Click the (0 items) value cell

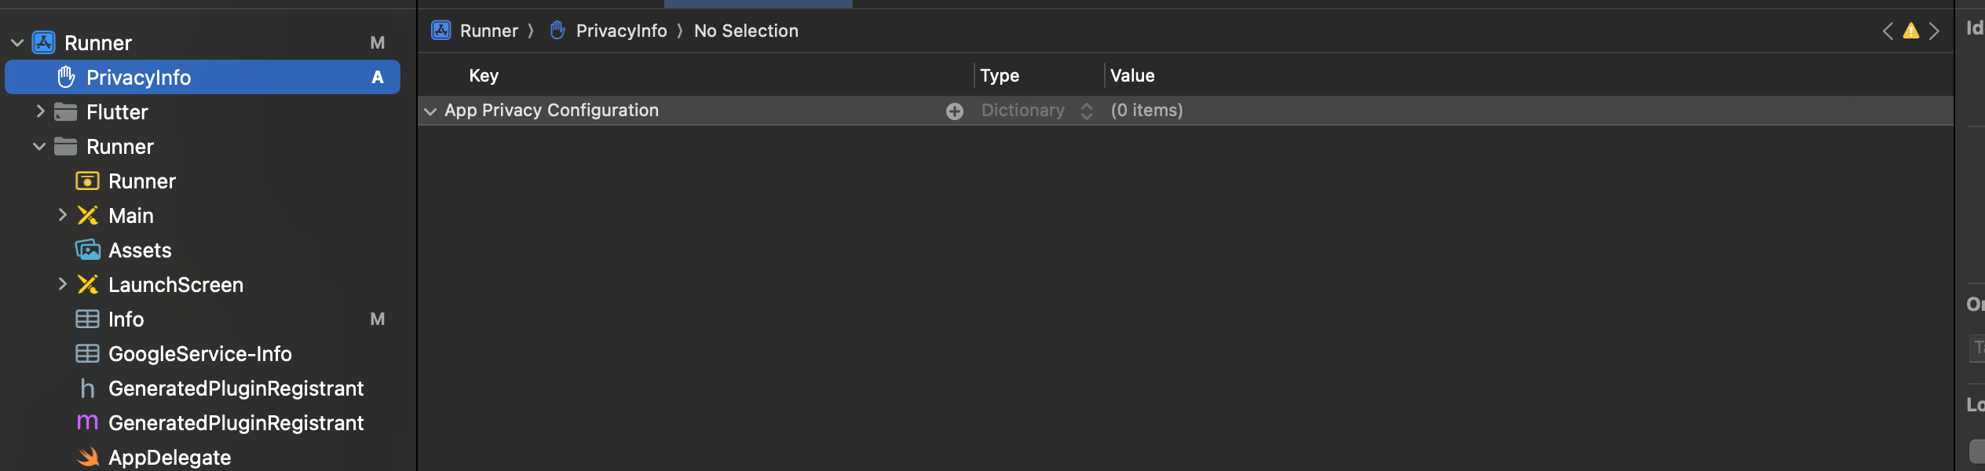click(1147, 111)
